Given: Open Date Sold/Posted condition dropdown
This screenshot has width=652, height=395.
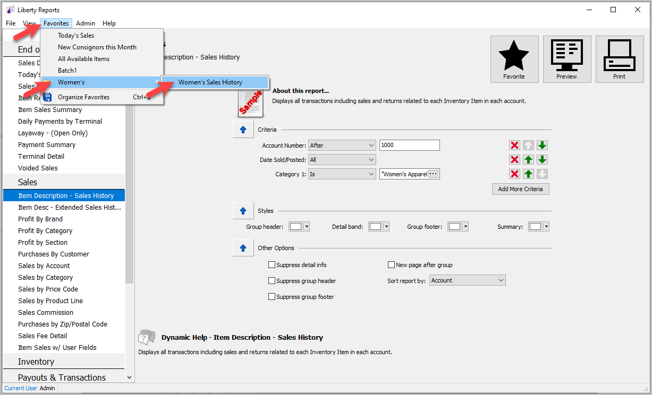Looking at the screenshot, I should pos(342,160).
